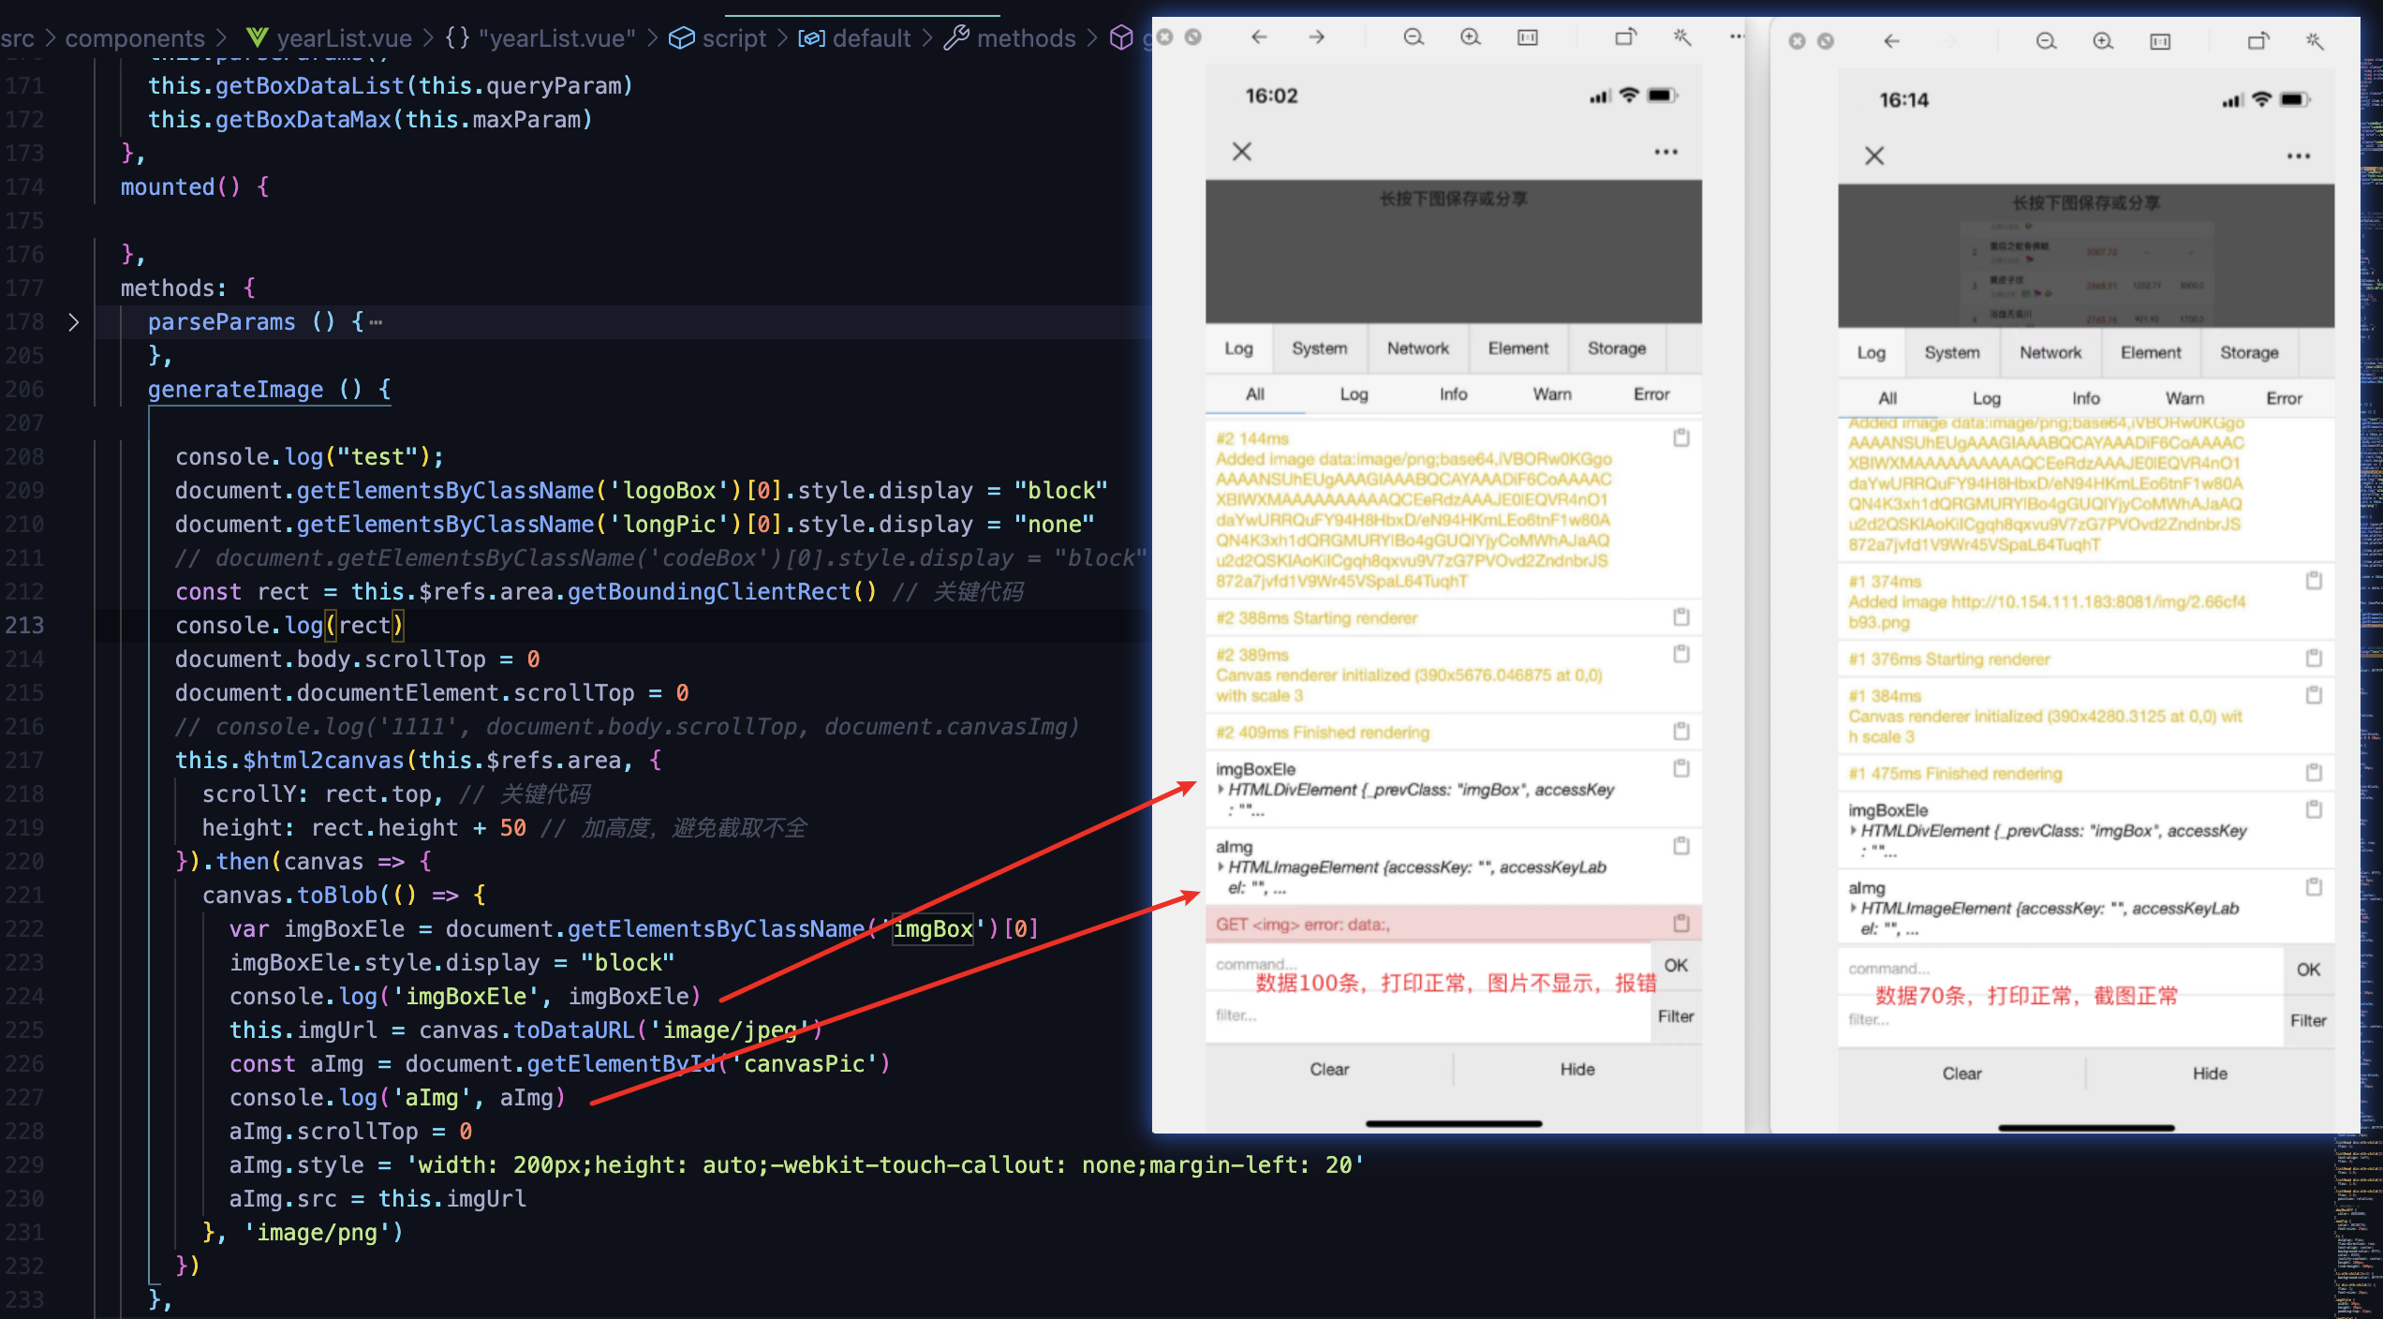
Task: Select the Error log filter
Action: (1650, 394)
